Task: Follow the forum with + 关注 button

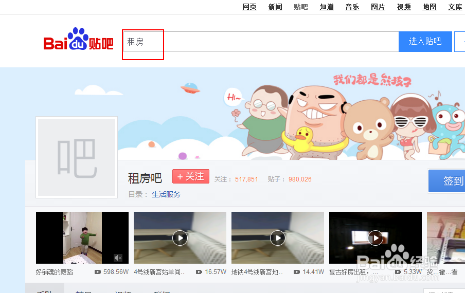Action: [x=191, y=176]
